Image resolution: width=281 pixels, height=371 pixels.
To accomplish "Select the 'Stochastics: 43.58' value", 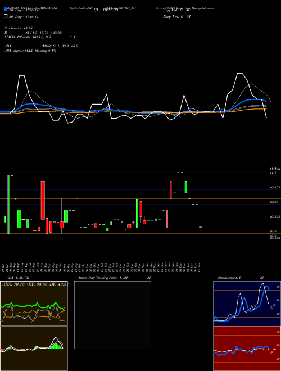I will click(x=19, y=28).
